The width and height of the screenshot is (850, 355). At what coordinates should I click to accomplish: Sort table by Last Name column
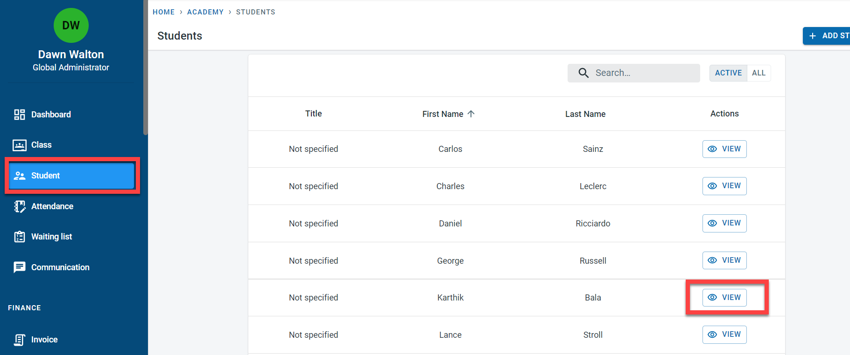click(585, 114)
